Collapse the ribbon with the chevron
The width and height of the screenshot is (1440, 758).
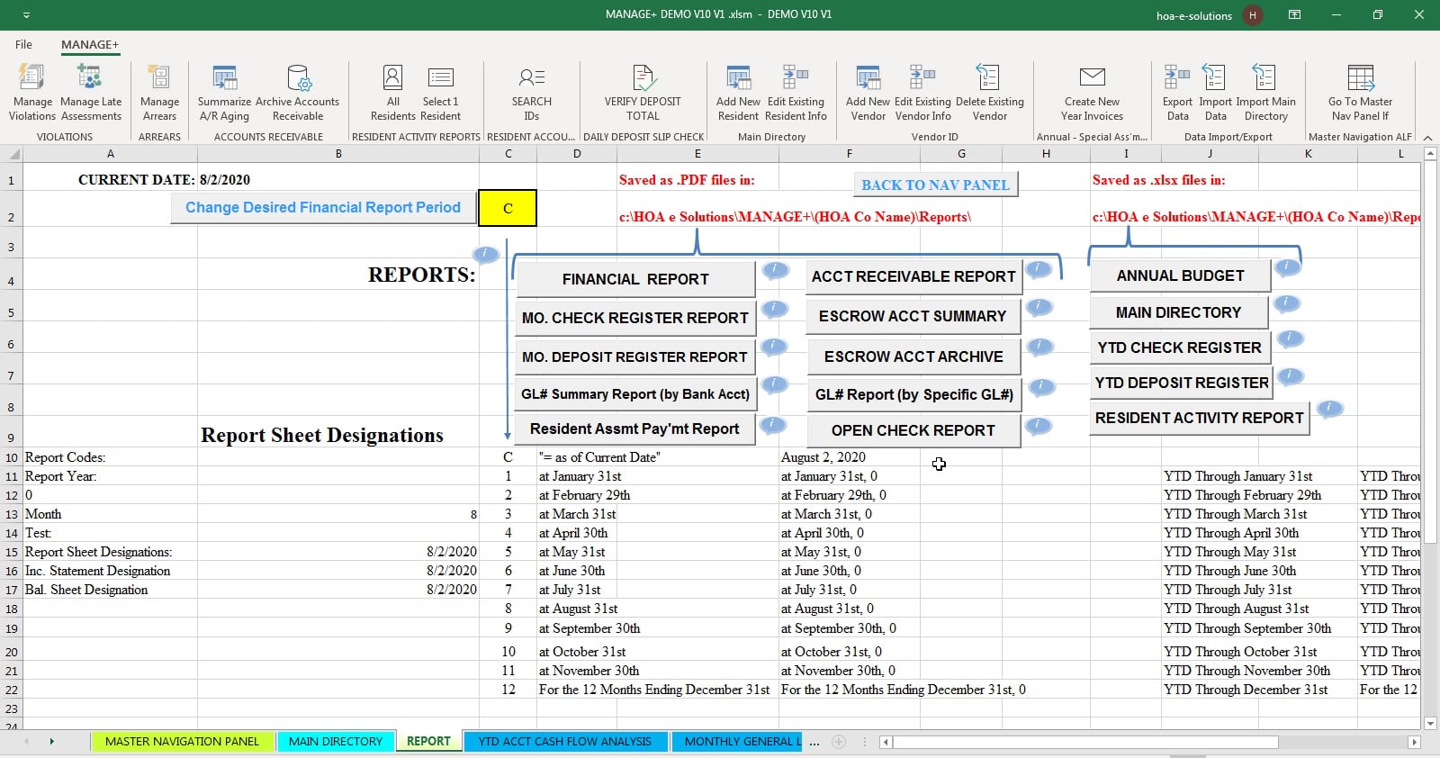click(1427, 138)
